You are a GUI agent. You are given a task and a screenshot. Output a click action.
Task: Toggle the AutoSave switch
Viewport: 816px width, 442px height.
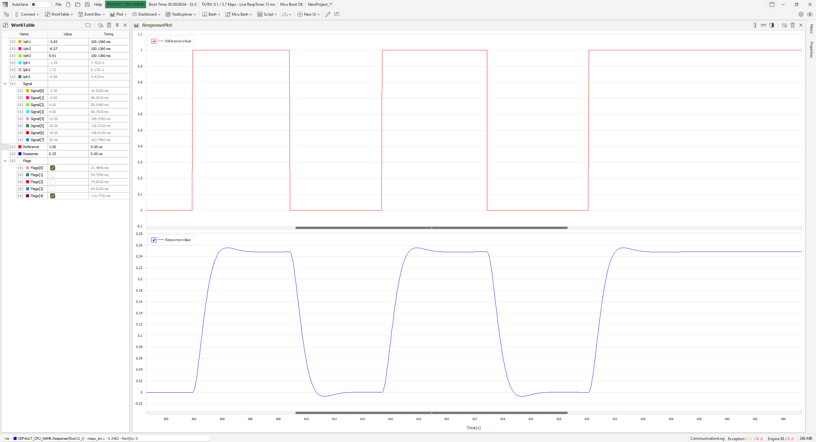(x=40, y=4)
